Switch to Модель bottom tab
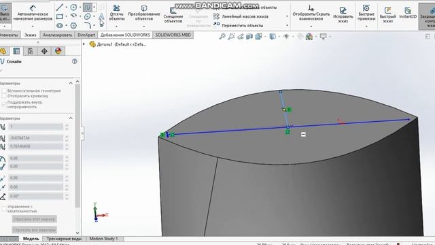The height and width of the screenshot is (245, 435). point(31,239)
